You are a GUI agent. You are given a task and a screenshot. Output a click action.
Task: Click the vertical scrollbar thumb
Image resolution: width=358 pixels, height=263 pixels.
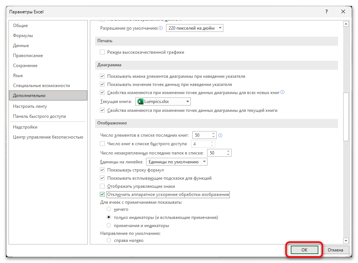[346, 117]
